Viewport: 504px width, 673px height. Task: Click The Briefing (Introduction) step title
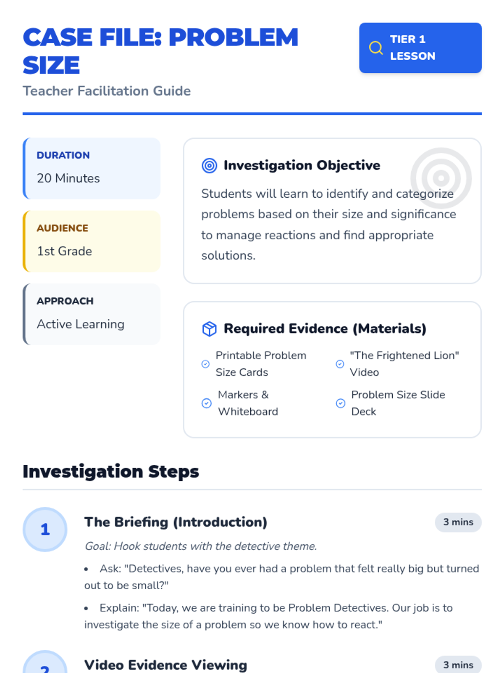(x=176, y=522)
